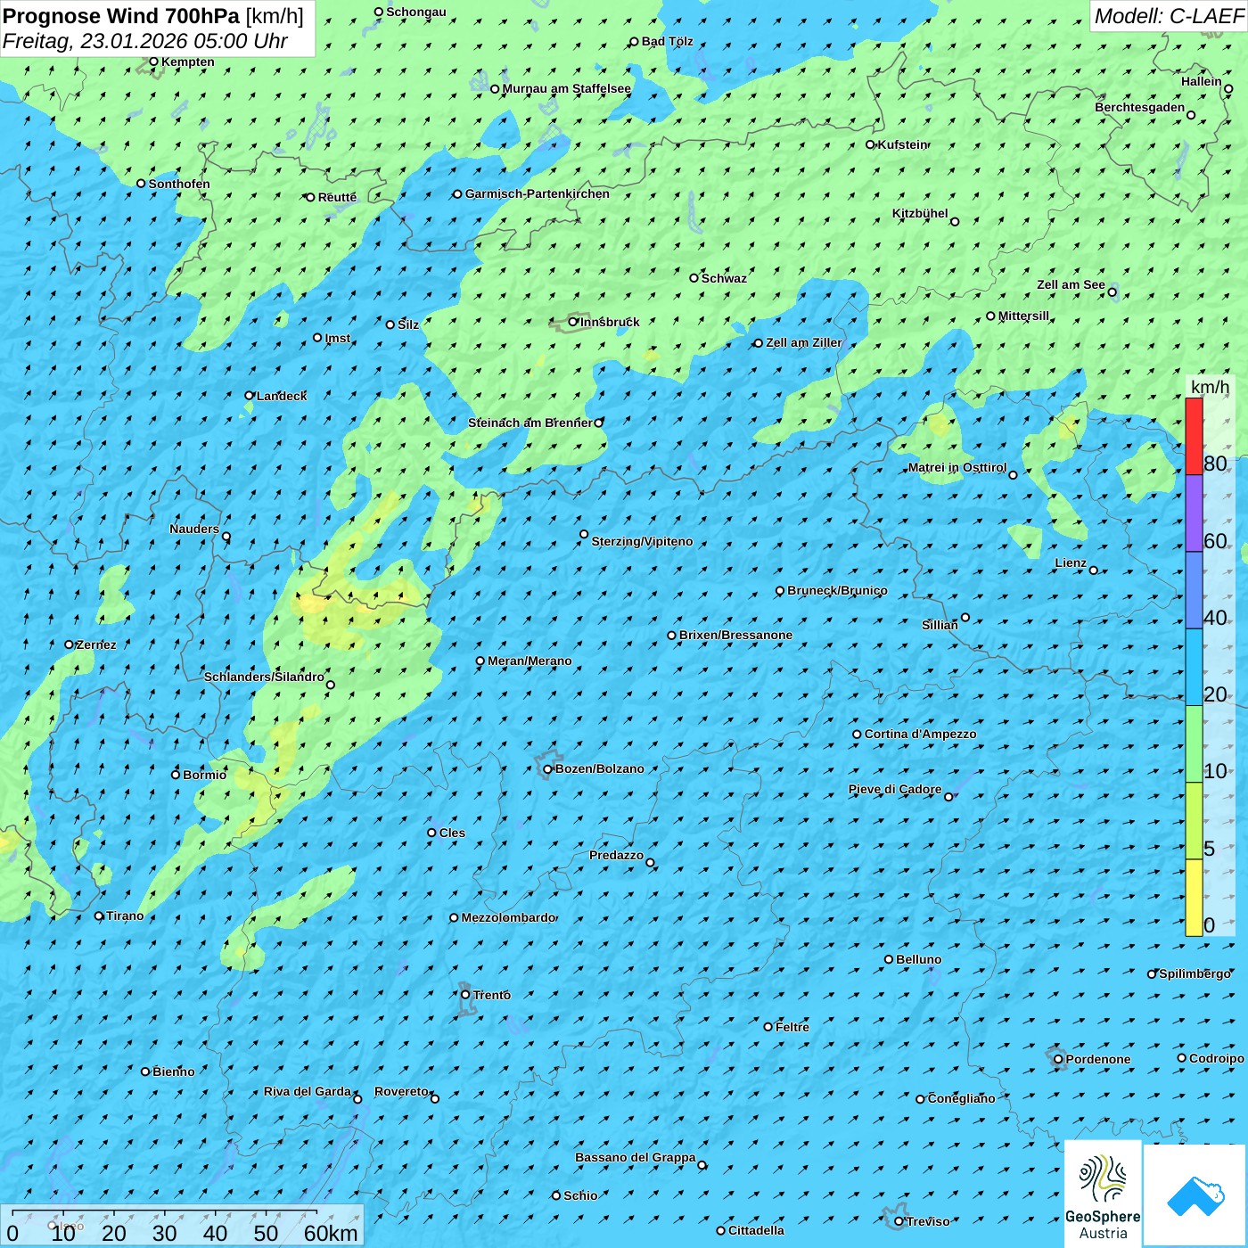The image size is (1248, 1248).
Task: Click the Feltre city marker
Action: click(x=768, y=1027)
